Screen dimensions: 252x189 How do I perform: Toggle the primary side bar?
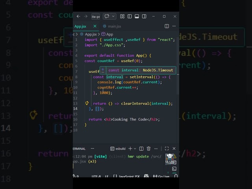click(x=130, y=17)
